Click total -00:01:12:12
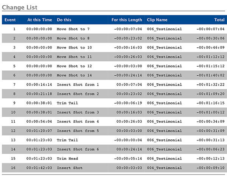The height and width of the screenshot is (187, 227). pyautogui.click(x=210, y=57)
